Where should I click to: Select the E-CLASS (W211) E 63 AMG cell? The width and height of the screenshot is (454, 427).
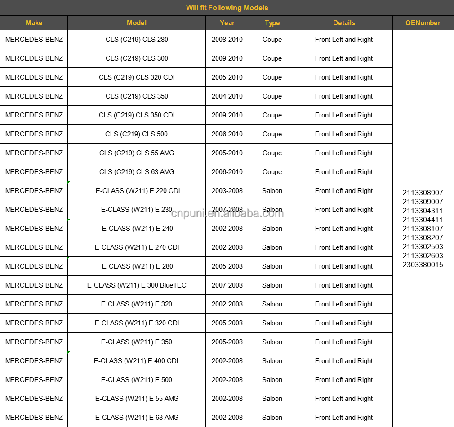click(137, 418)
